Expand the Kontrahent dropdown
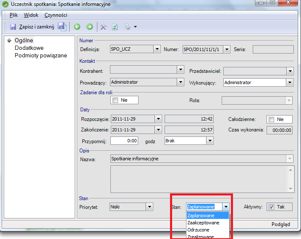This screenshot has width=301, height=239. 181,69
